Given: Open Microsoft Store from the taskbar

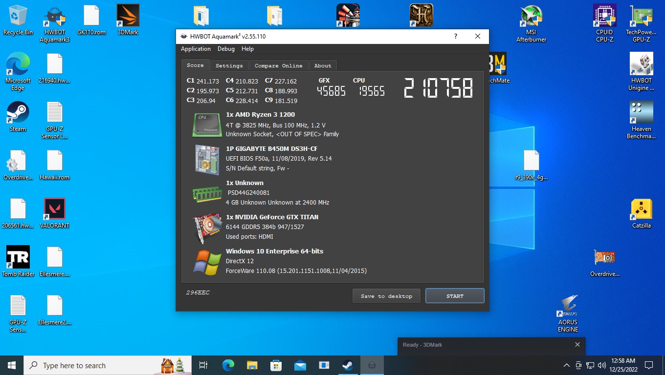Looking at the screenshot, I should (276, 365).
